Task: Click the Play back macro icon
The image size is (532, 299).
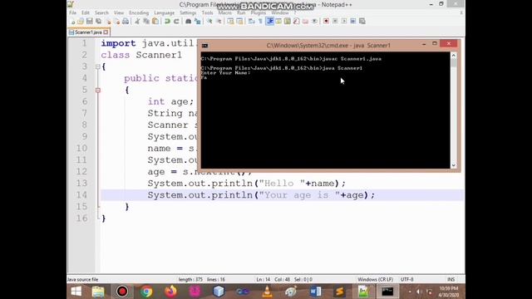Action: point(344,22)
